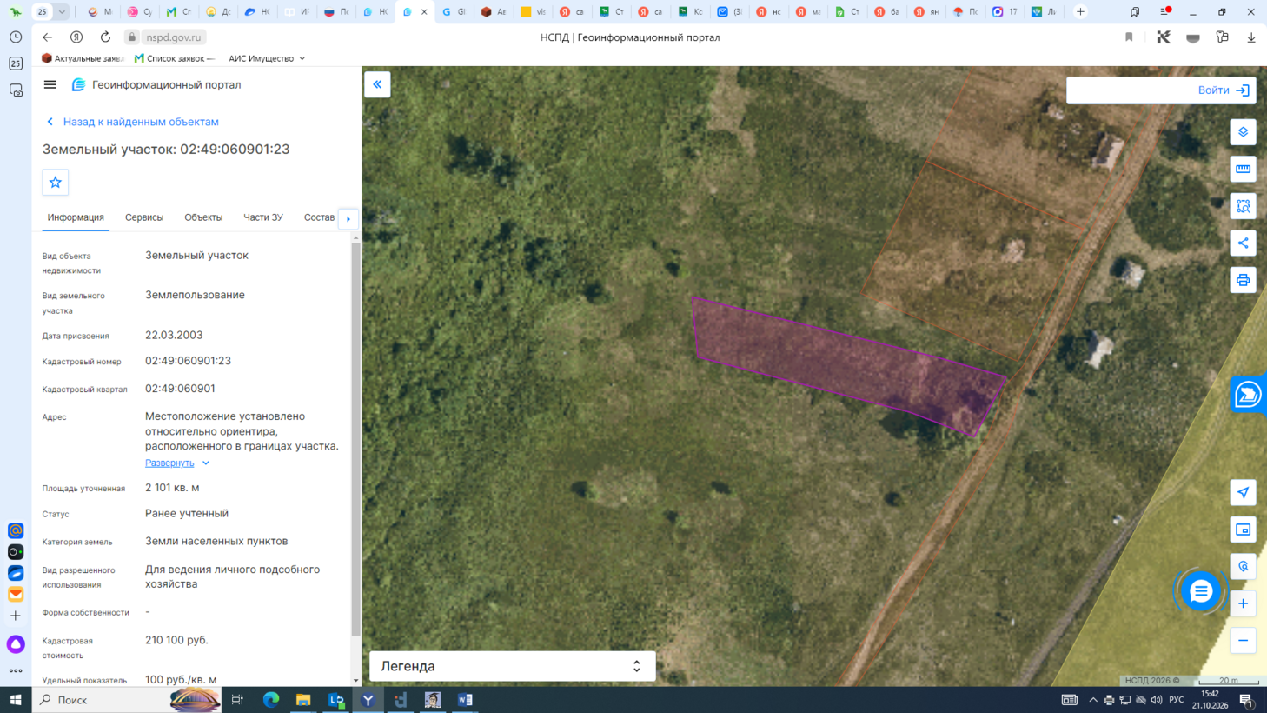Open the map layers panel
Image resolution: width=1267 pixels, height=713 pixels.
[1243, 132]
